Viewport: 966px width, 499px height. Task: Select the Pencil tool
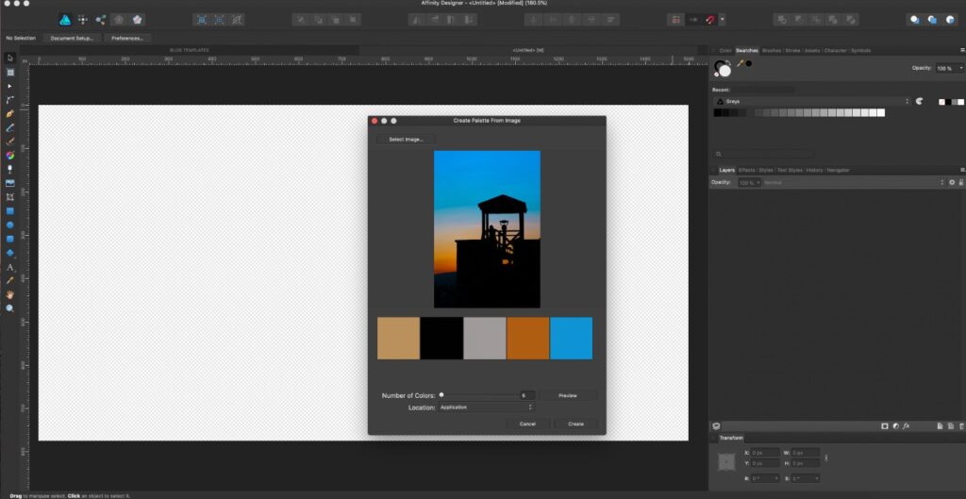(9, 128)
